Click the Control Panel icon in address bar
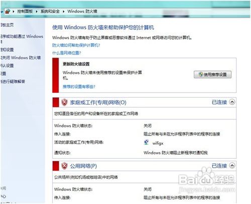Image resolution: width=251 pixels, height=204 pixels. point(8,12)
